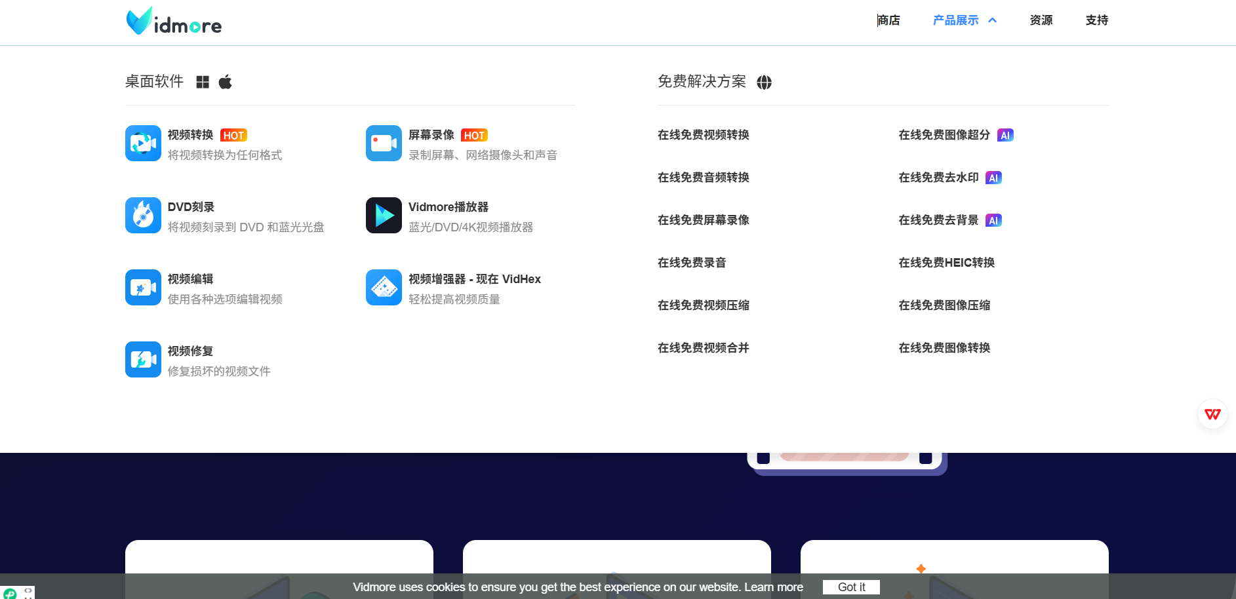Go to 在线免费视频压缩

[704, 305]
